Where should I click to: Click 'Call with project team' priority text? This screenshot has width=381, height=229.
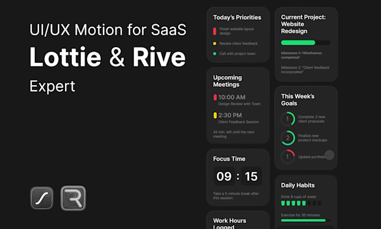tap(238, 54)
